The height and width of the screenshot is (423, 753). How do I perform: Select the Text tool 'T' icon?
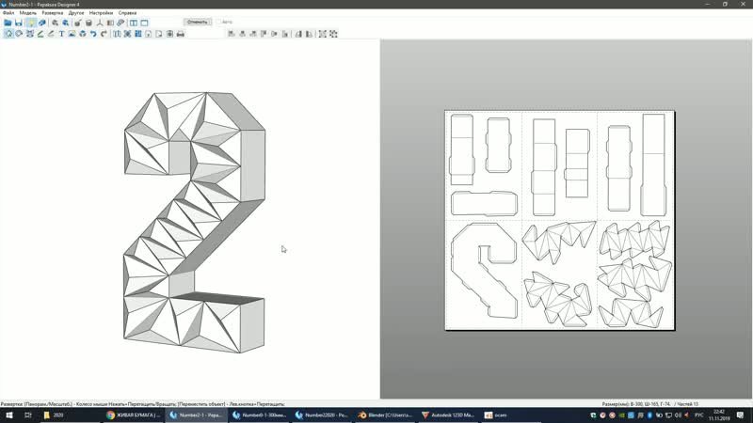(61, 34)
